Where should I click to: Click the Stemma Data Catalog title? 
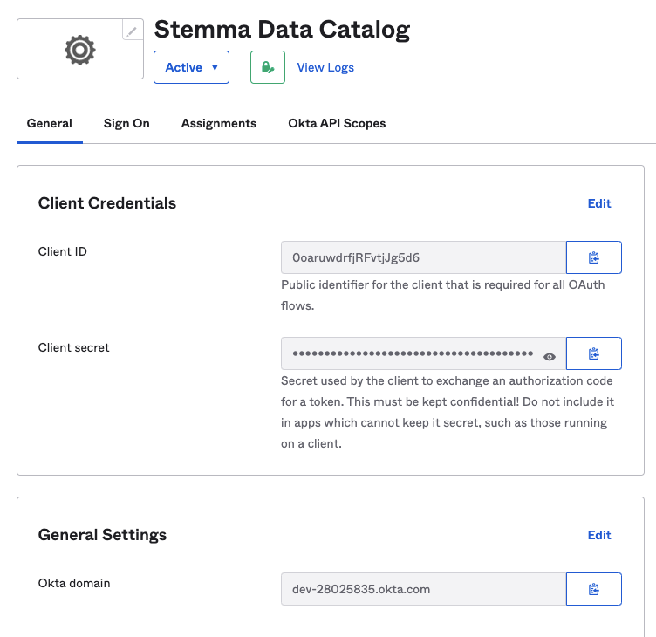[x=282, y=30]
